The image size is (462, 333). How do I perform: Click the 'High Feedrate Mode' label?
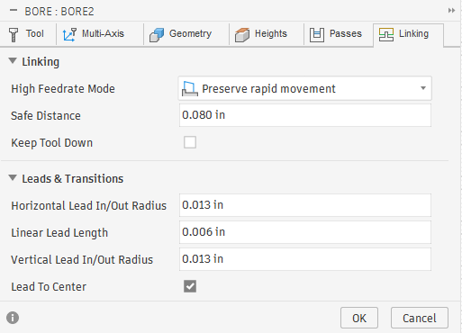coord(63,89)
